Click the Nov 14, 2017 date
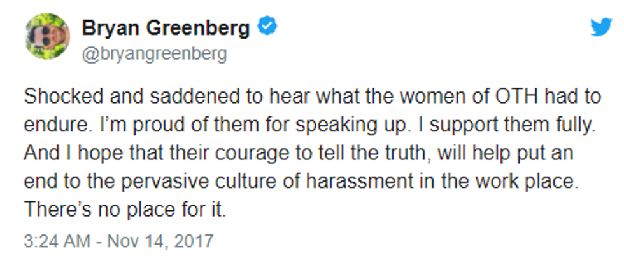Viewport: 624px width, 256px height. click(162, 241)
